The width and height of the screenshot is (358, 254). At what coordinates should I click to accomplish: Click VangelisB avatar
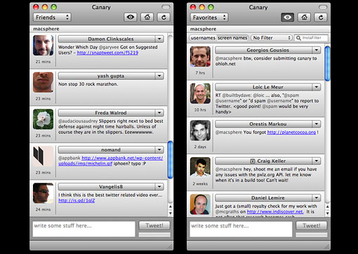(x=43, y=193)
